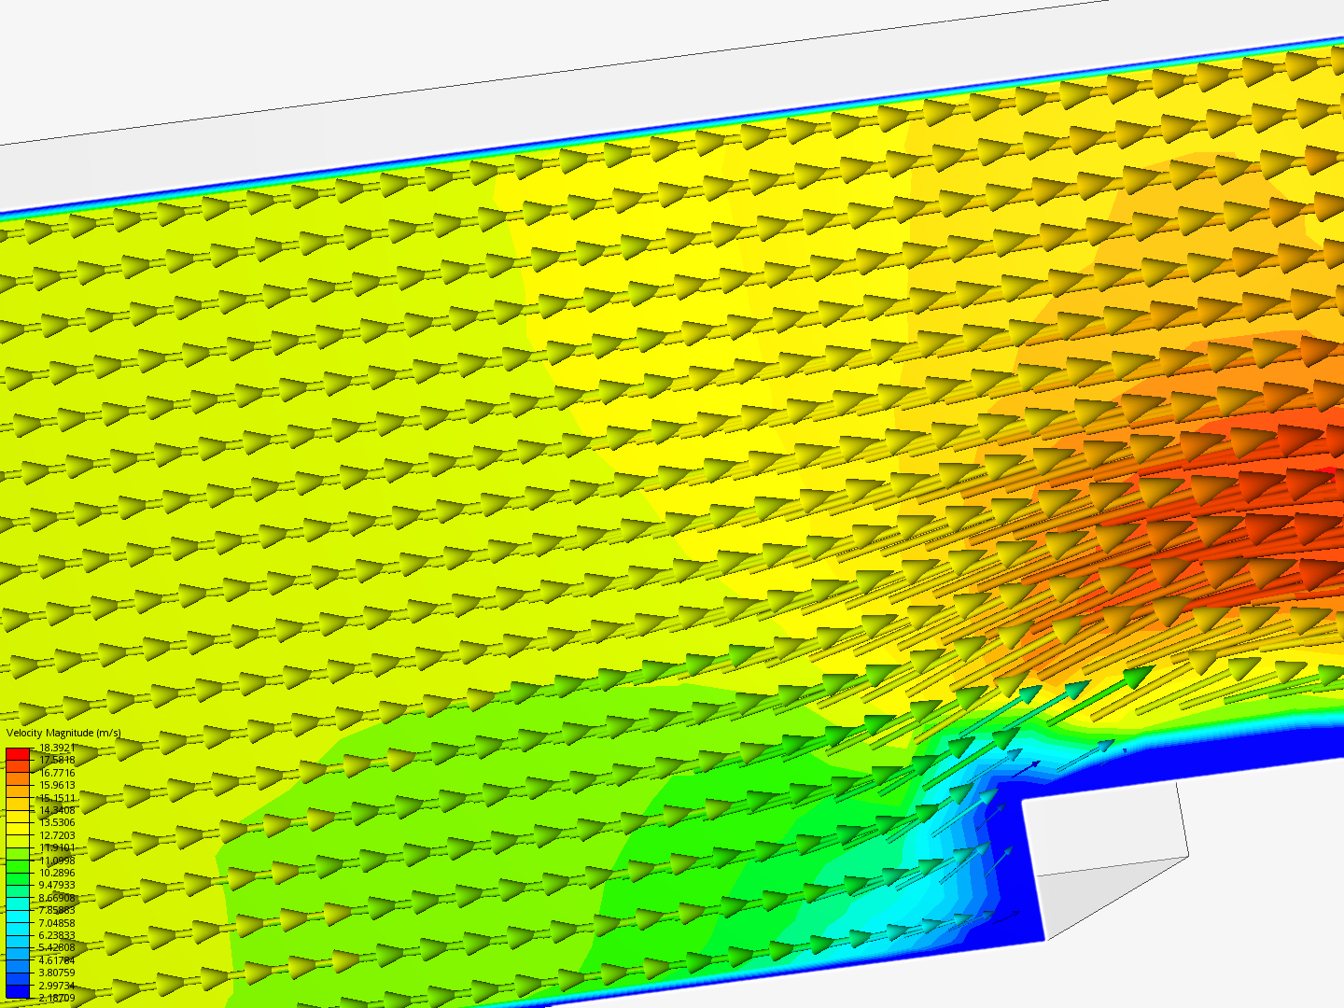Image resolution: width=1344 pixels, height=1008 pixels.
Task: Click the 15.1511 legend value
Action: point(57,798)
